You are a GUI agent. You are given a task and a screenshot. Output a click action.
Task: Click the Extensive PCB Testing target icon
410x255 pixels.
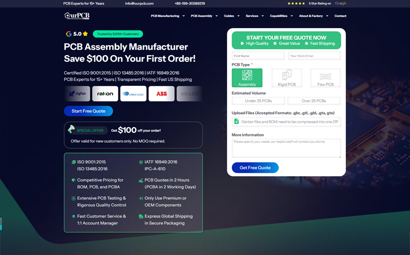(73, 198)
